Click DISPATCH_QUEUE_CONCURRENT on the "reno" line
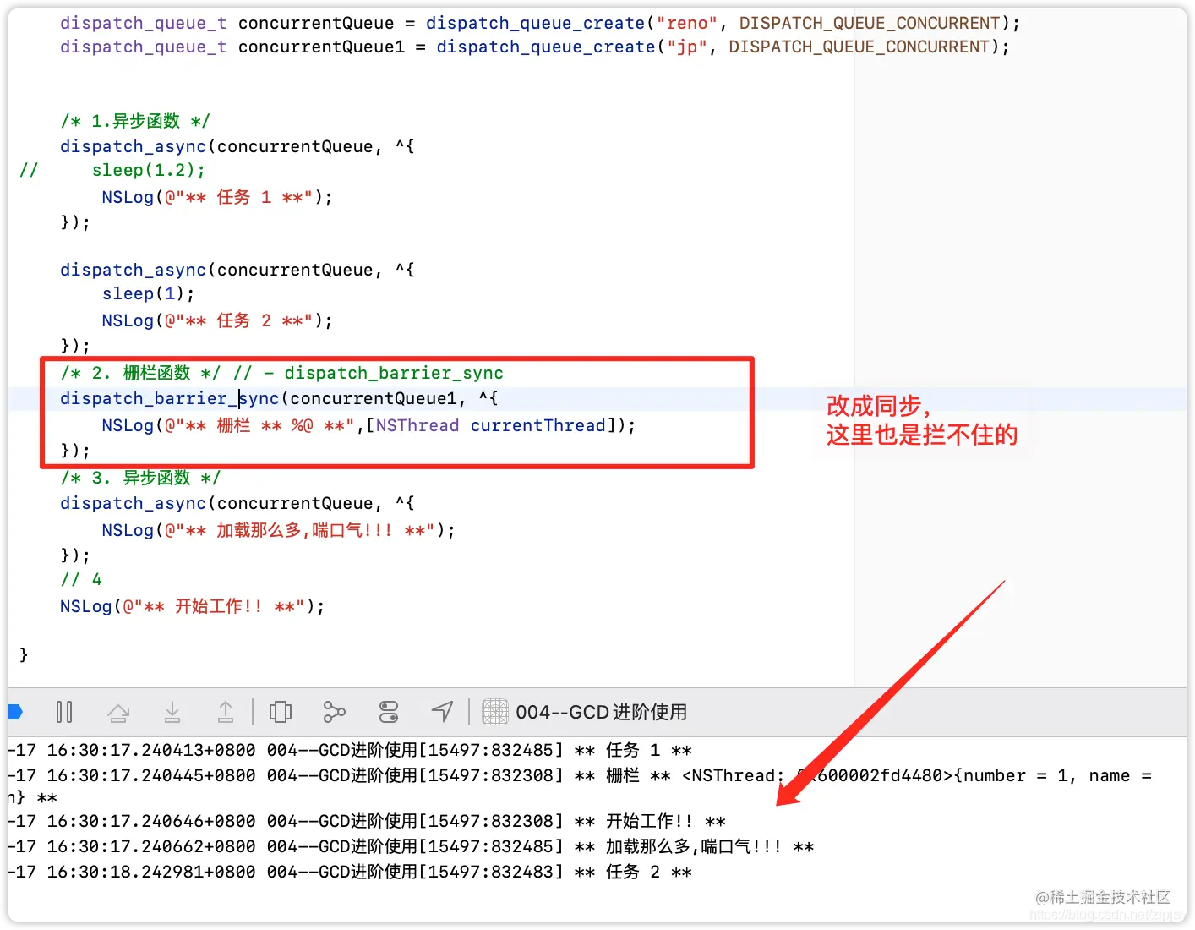 click(x=870, y=23)
